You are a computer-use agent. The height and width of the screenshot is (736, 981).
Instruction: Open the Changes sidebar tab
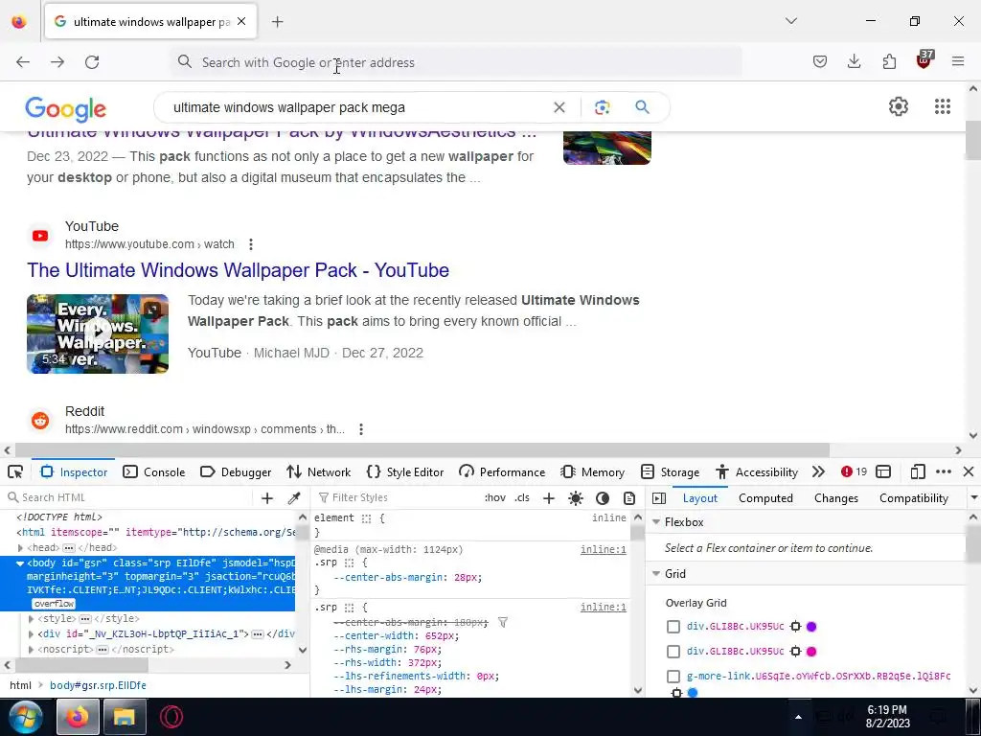pos(836,498)
